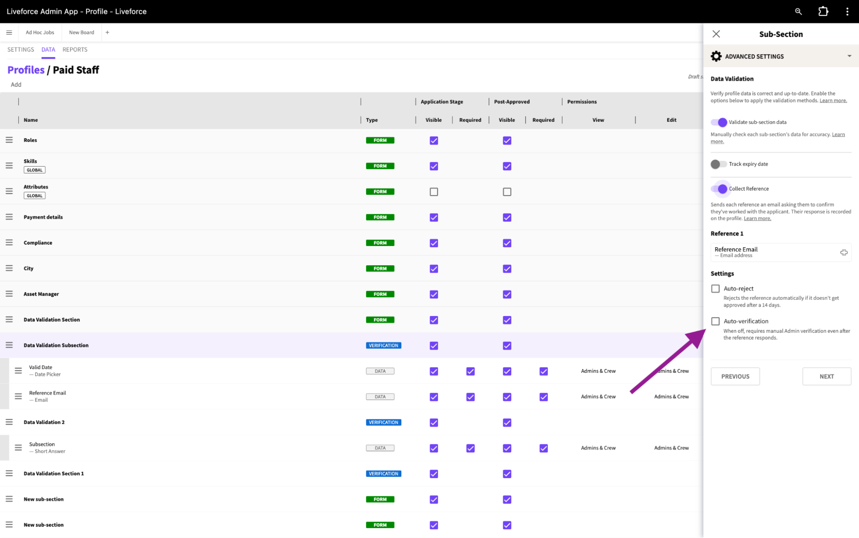Add a new tab with plus icon
The height and width of the screenshot is (538, 859).
tap(107, 32)
